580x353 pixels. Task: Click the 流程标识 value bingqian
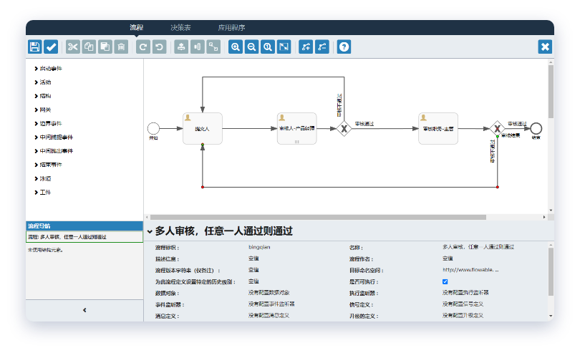(259, 247)
